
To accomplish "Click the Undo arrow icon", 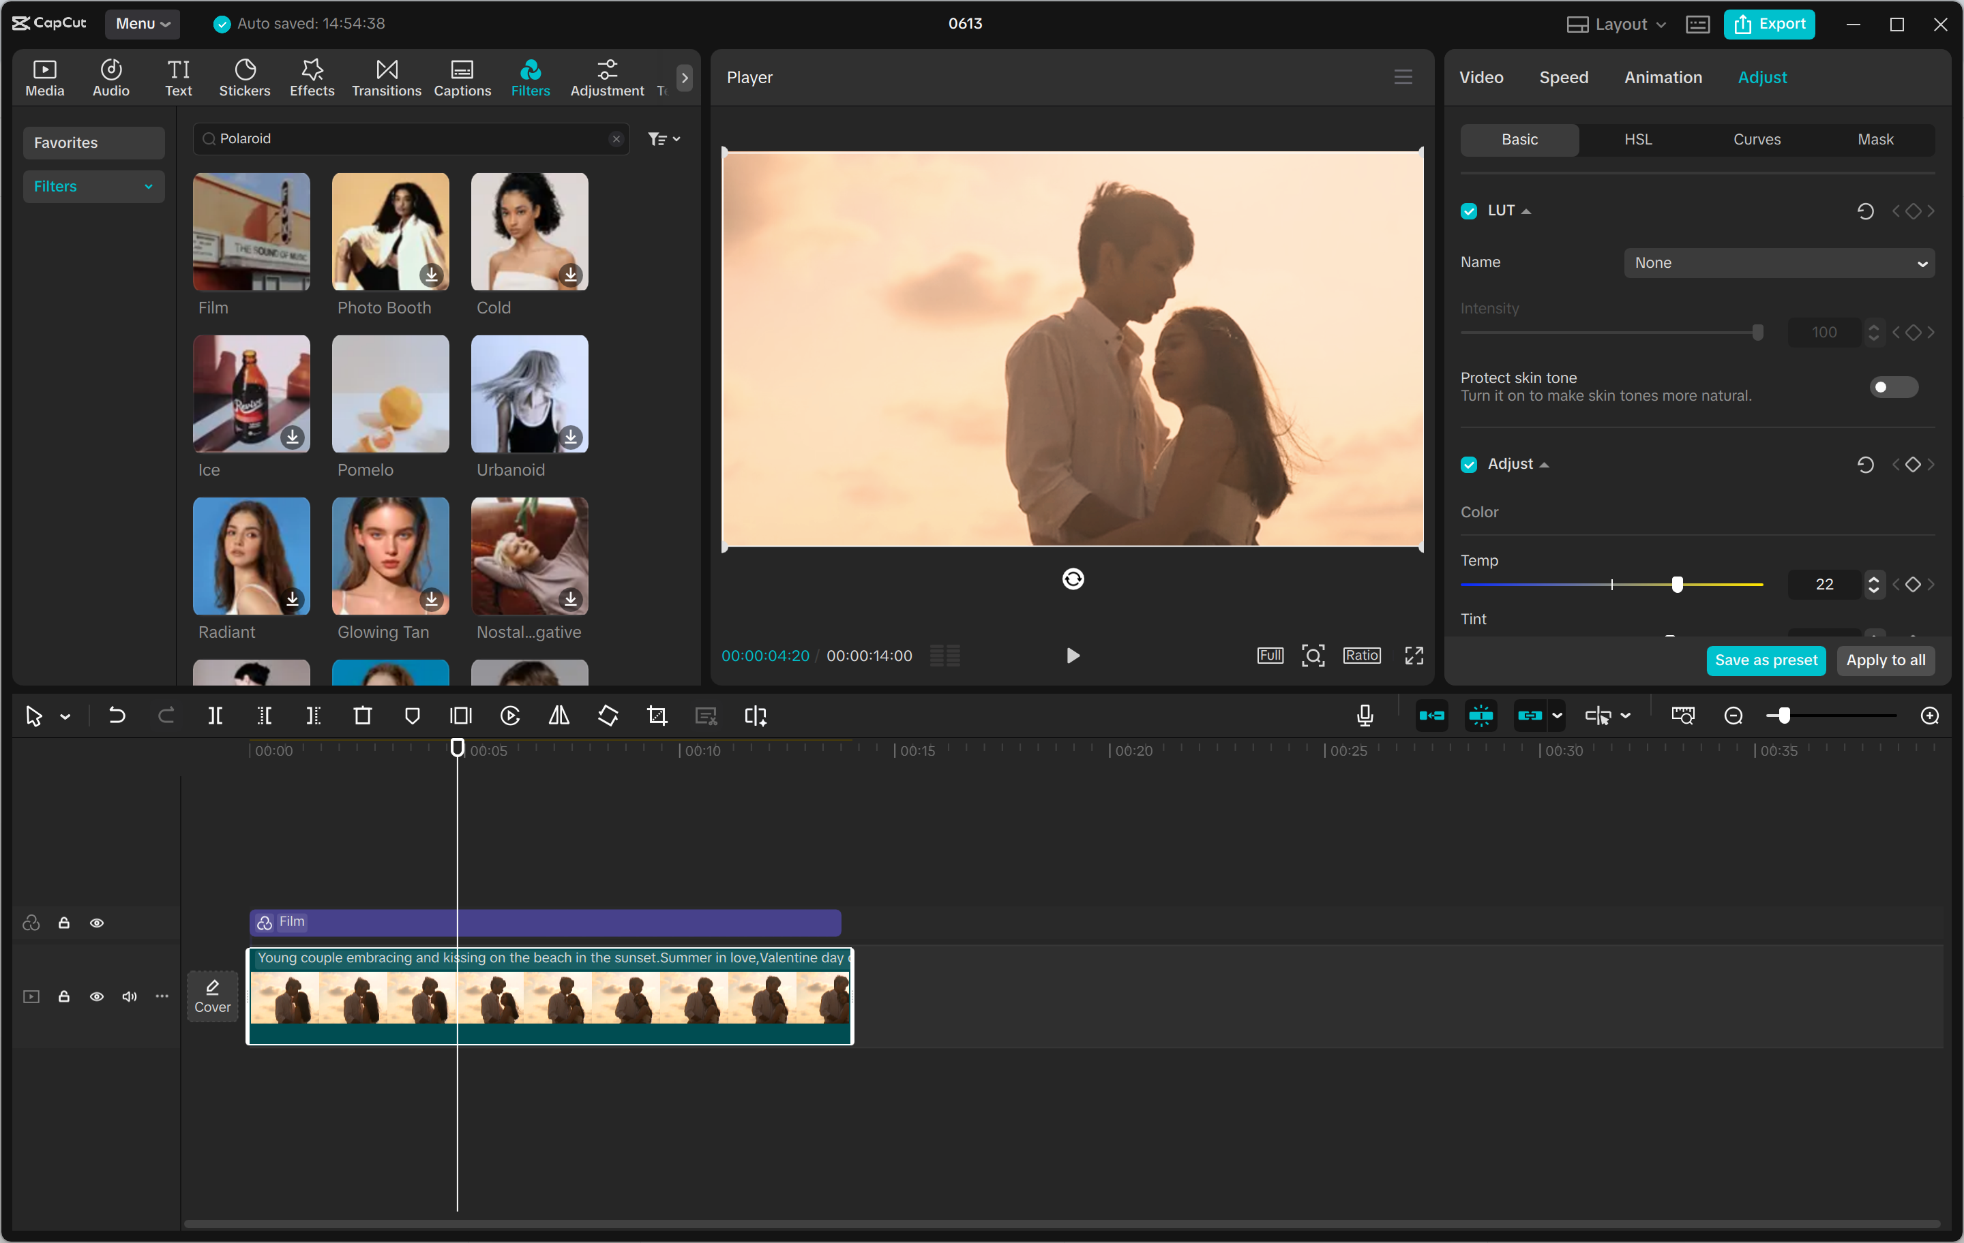I will [117, 716].
